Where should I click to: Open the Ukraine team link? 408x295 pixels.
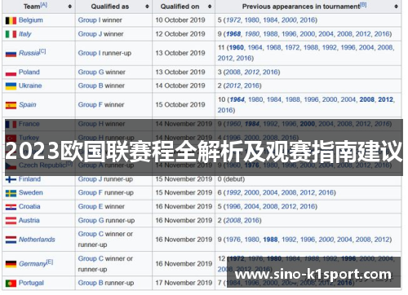[30, 86]
